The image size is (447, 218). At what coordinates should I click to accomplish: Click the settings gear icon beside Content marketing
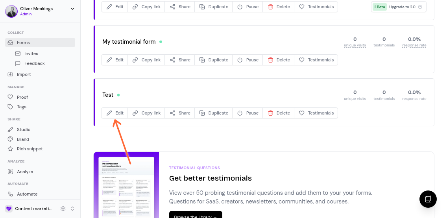point(63,209)
